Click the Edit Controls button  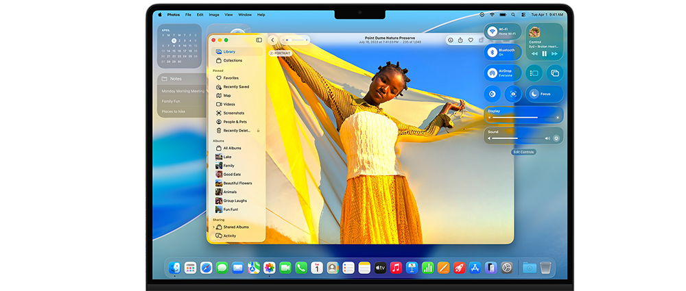[x=523, y=152]
